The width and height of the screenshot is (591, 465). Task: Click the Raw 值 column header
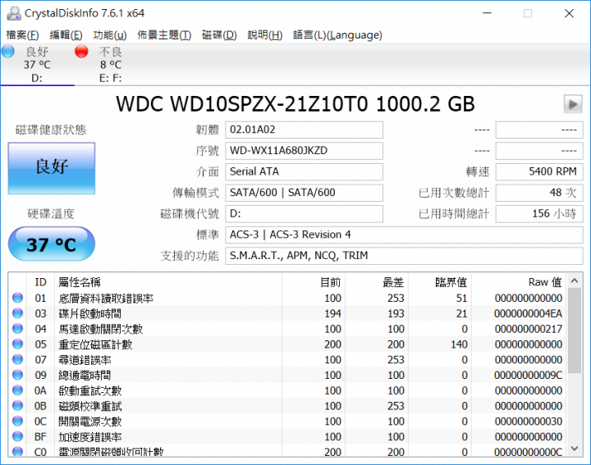519,282
